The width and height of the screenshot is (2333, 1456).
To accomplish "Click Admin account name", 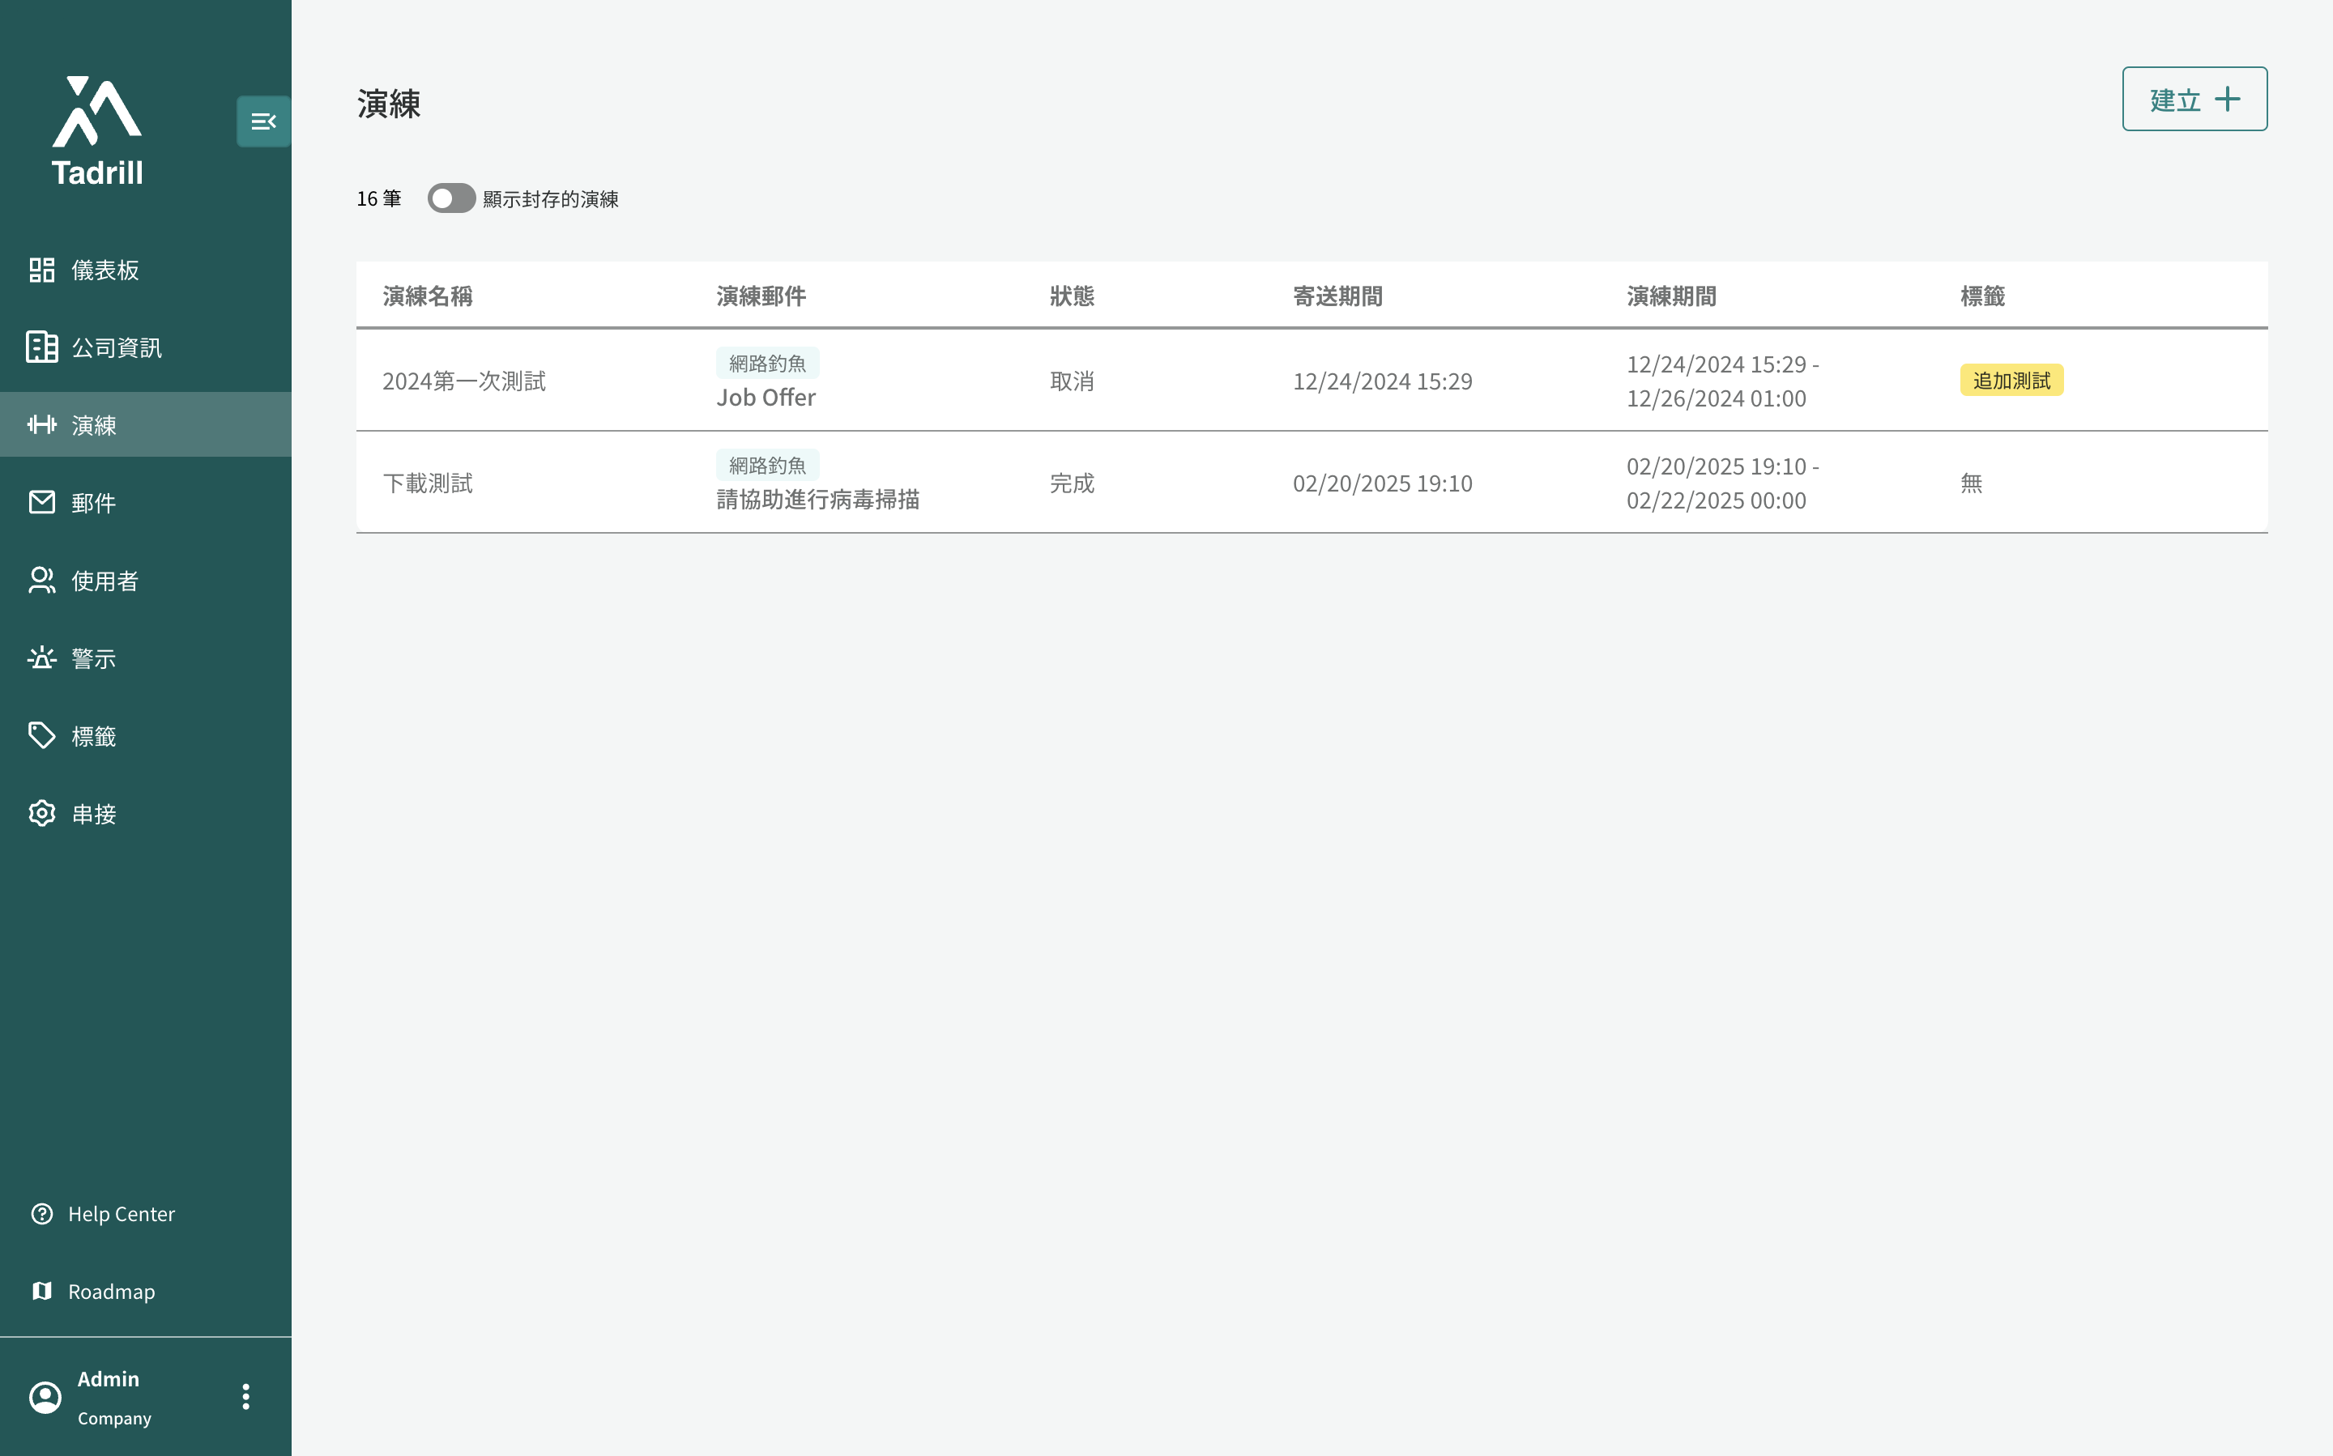I will 108,1379.
